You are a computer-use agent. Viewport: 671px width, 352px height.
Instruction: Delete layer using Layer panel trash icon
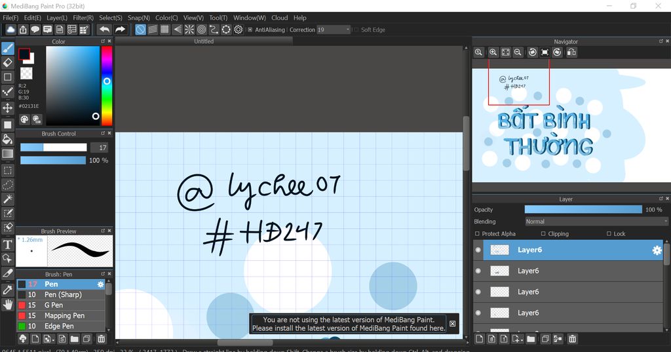pyautogui.click(x=572, y=339)
